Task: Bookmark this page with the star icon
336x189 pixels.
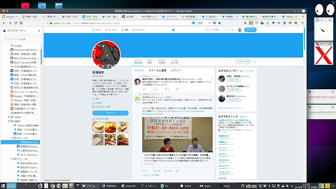Action: click(x=219, y=23)
